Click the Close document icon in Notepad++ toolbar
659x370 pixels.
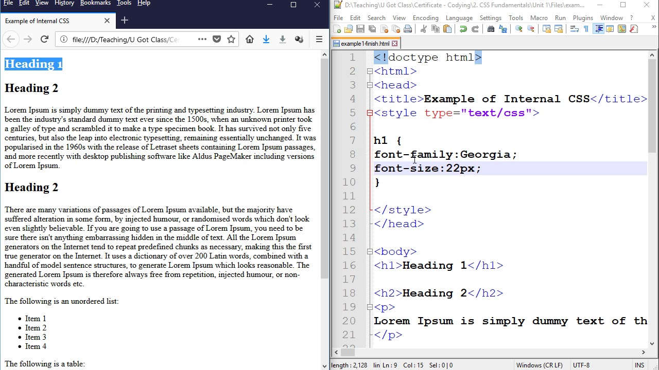point(384,29)
